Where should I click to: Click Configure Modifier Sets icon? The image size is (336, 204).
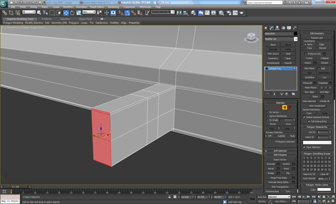[293, 94]
